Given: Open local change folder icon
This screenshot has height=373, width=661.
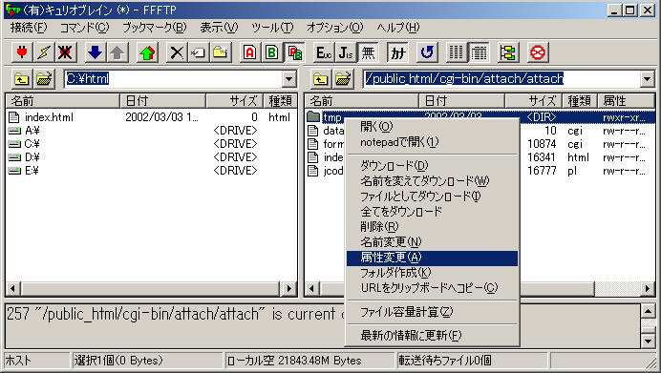Looking at the screenshot, I should point(44,79).
